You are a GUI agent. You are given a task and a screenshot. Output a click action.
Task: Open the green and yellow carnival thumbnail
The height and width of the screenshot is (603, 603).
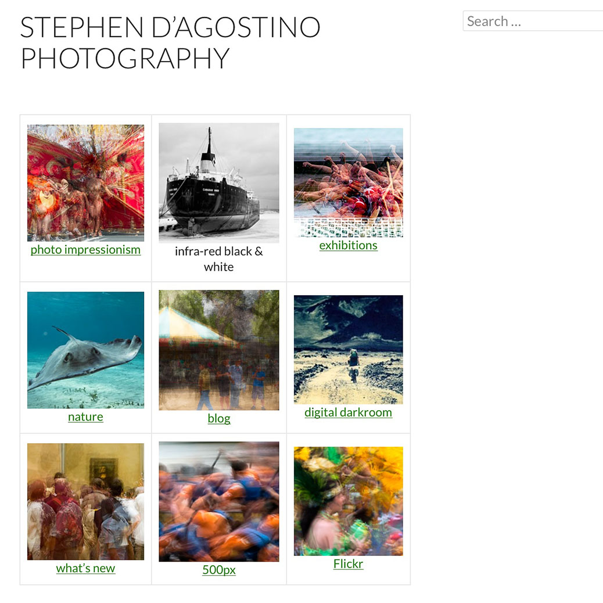(x=349, y=501)
